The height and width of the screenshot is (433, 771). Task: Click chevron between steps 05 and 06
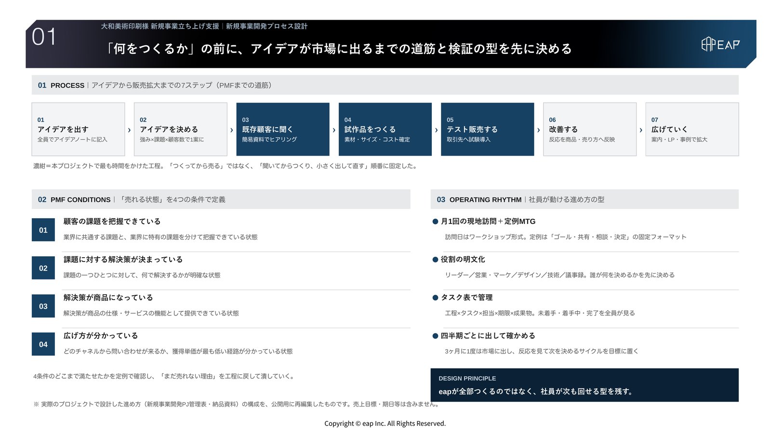coord(539,130)
